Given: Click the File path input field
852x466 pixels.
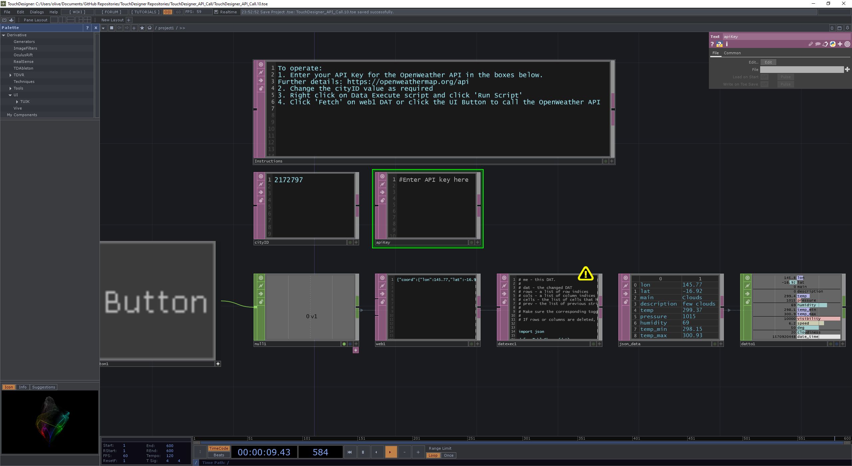Looking at the screenshot, I should tap(802, 70).
